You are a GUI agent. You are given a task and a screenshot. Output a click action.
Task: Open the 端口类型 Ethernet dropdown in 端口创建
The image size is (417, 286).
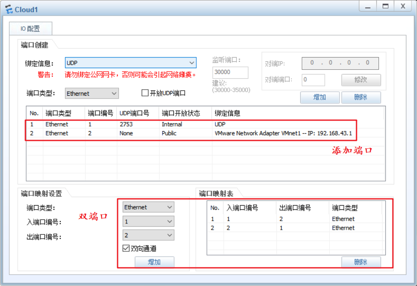coord(92,93)
